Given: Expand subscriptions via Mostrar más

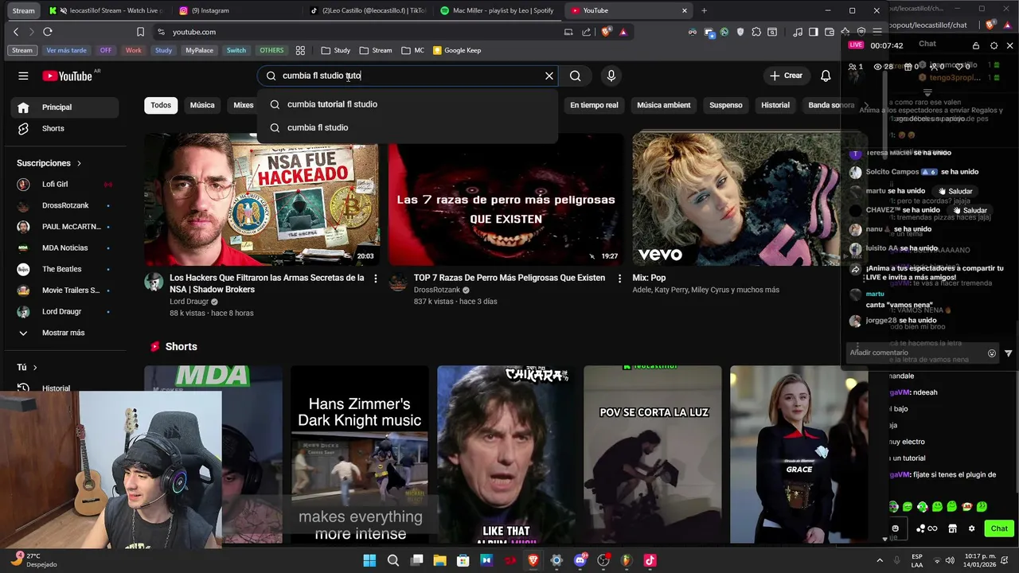Looking at the screenshot, I should click(x=65, y=333).
